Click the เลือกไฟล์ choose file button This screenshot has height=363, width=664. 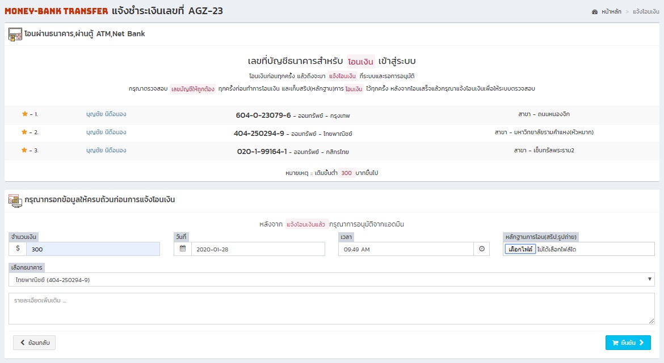click(520, 249)
